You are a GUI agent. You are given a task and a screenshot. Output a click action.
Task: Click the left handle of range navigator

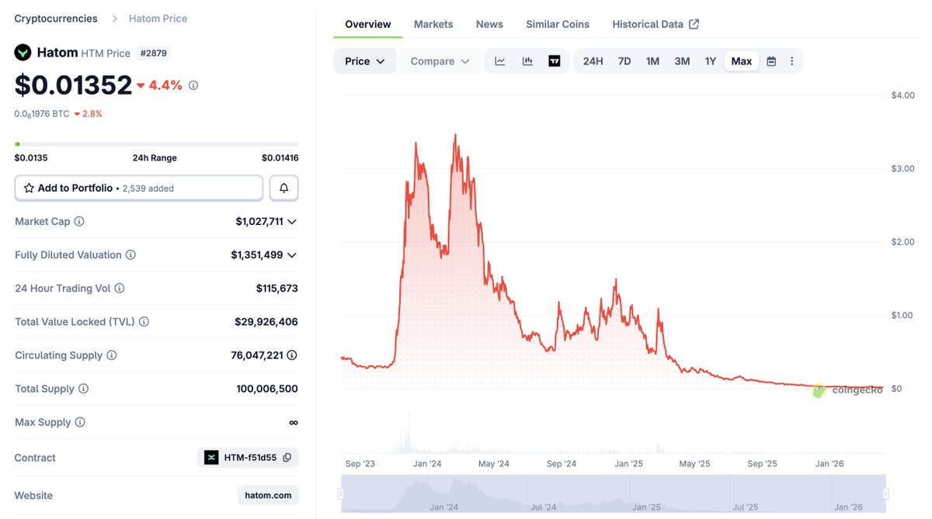point(340,493)
